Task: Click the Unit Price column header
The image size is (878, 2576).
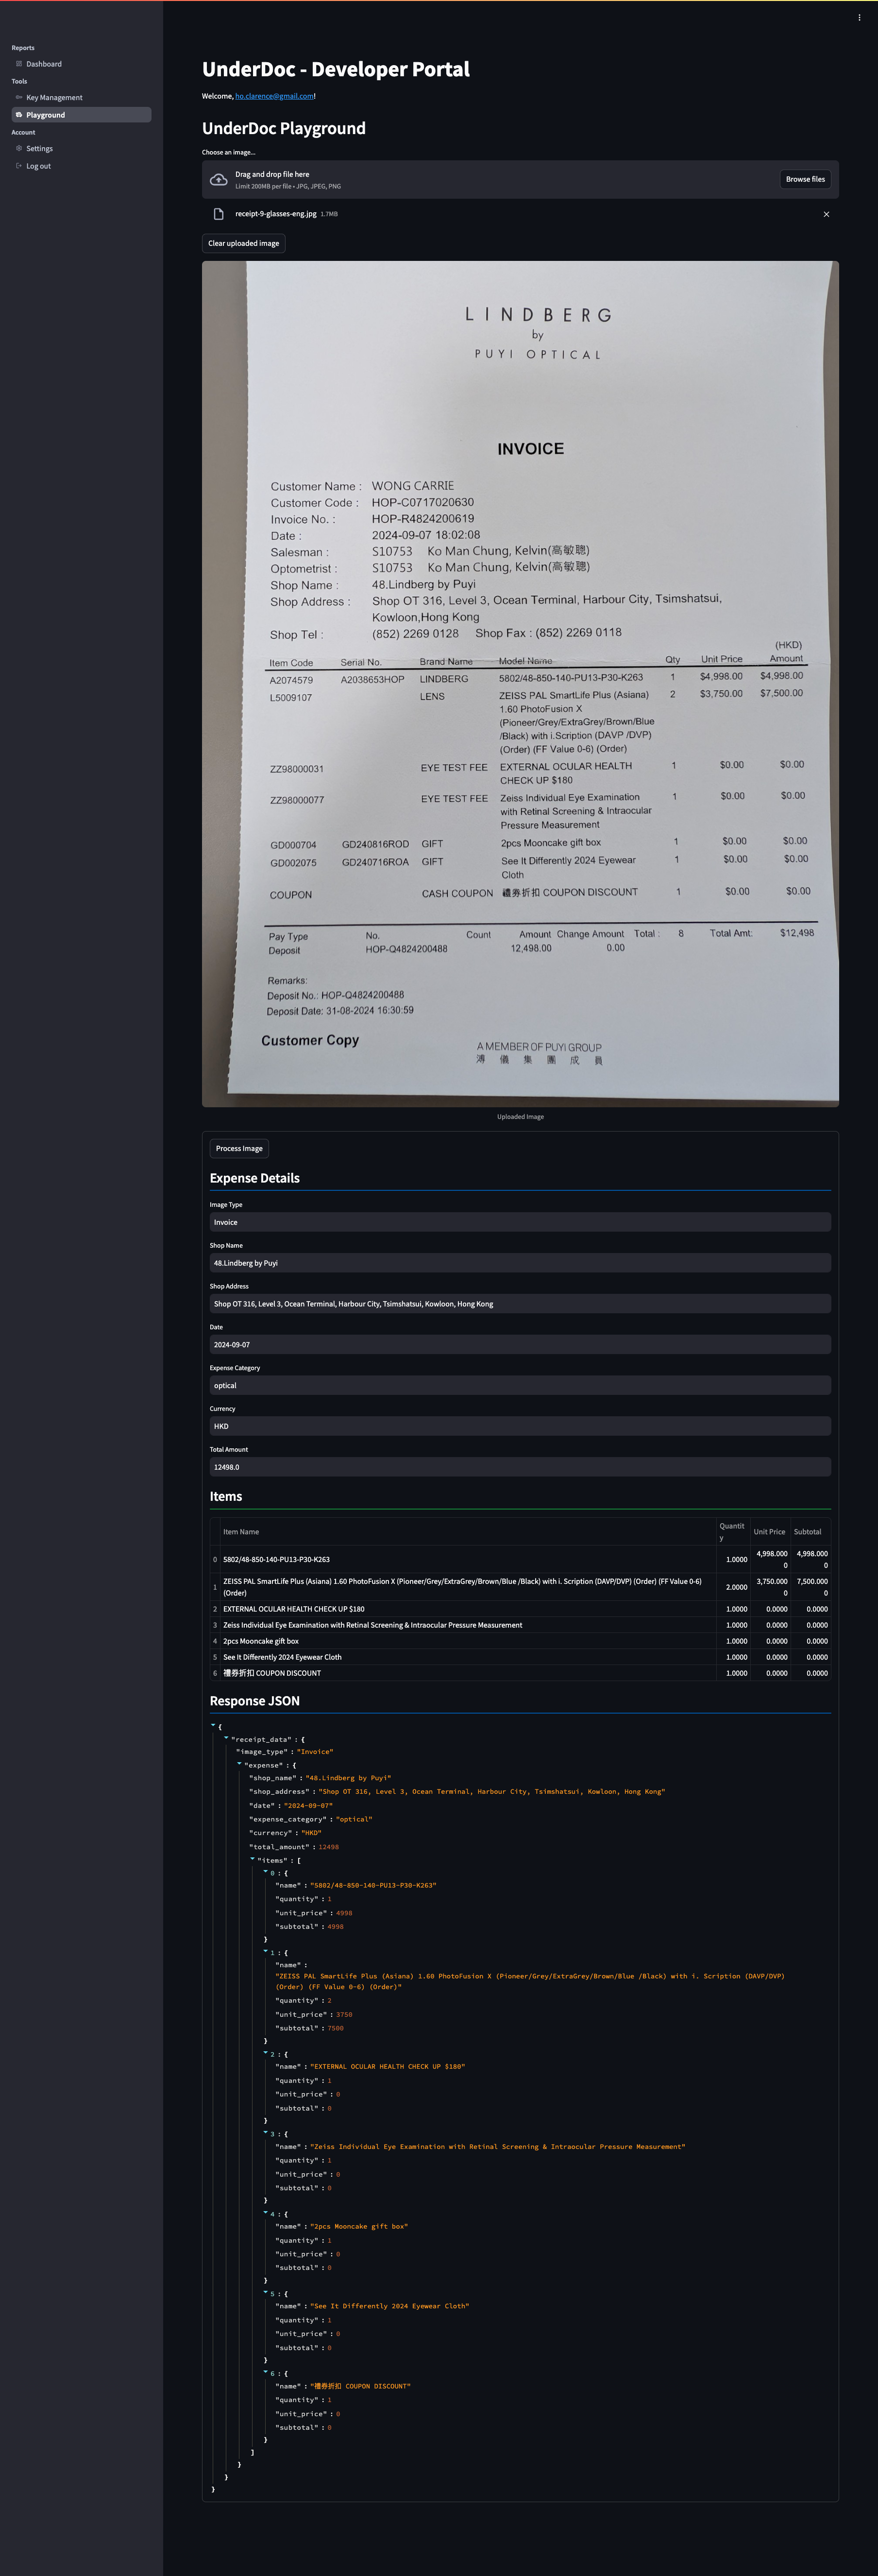Action: pyautogui.click(x=769, y=1532)
